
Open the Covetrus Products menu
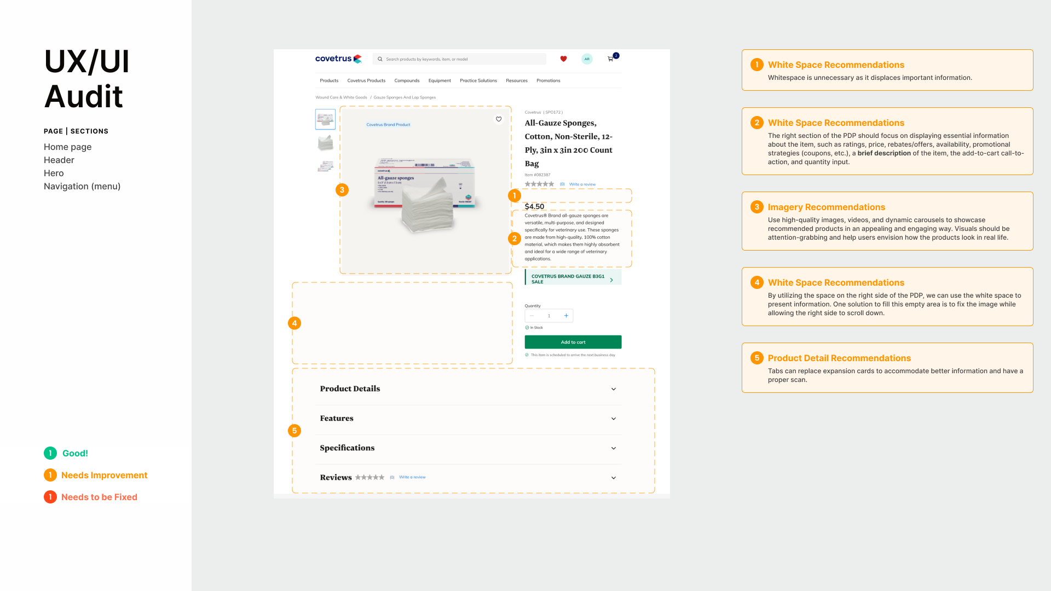pyautogui.click(x=366, y=80)
